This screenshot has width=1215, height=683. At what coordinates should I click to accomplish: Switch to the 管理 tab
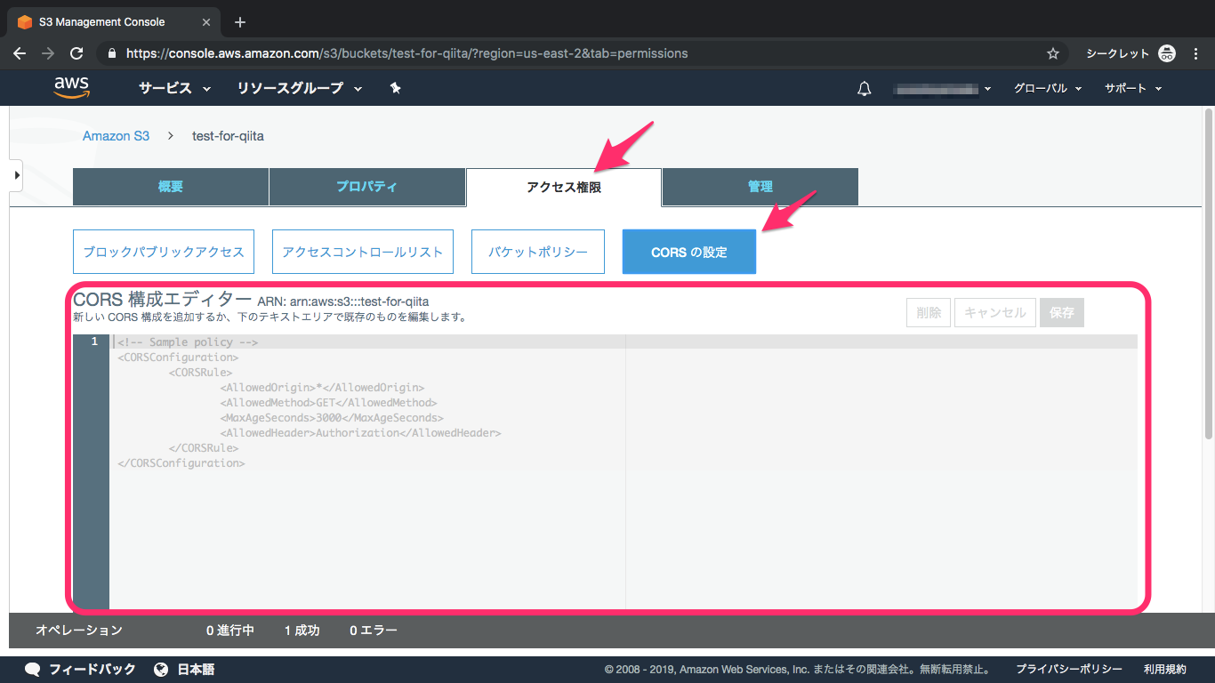tap(760, 187)
